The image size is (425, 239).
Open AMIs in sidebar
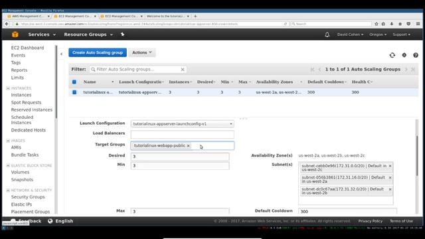(x=16, y=147)
